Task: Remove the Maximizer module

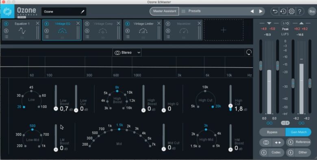Action: pos(199,24)
